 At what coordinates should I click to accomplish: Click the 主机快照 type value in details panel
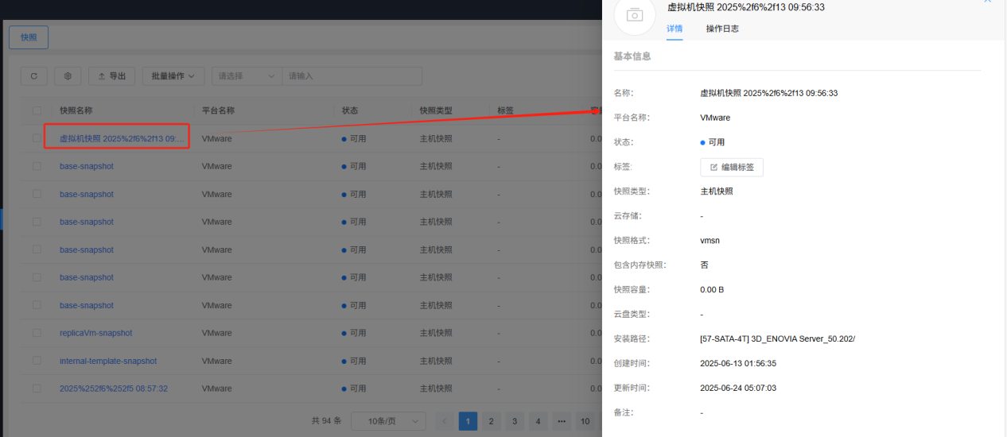click(x=717, y=191)
